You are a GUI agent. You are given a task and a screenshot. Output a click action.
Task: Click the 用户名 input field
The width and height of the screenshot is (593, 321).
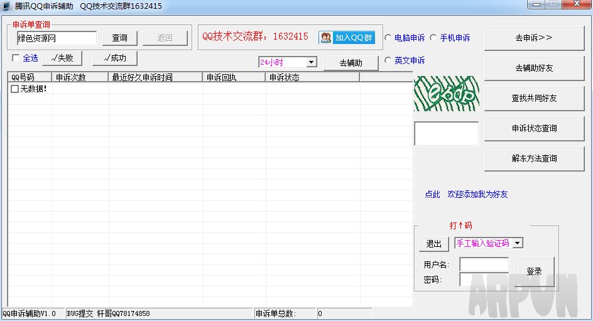coord(484,264)
